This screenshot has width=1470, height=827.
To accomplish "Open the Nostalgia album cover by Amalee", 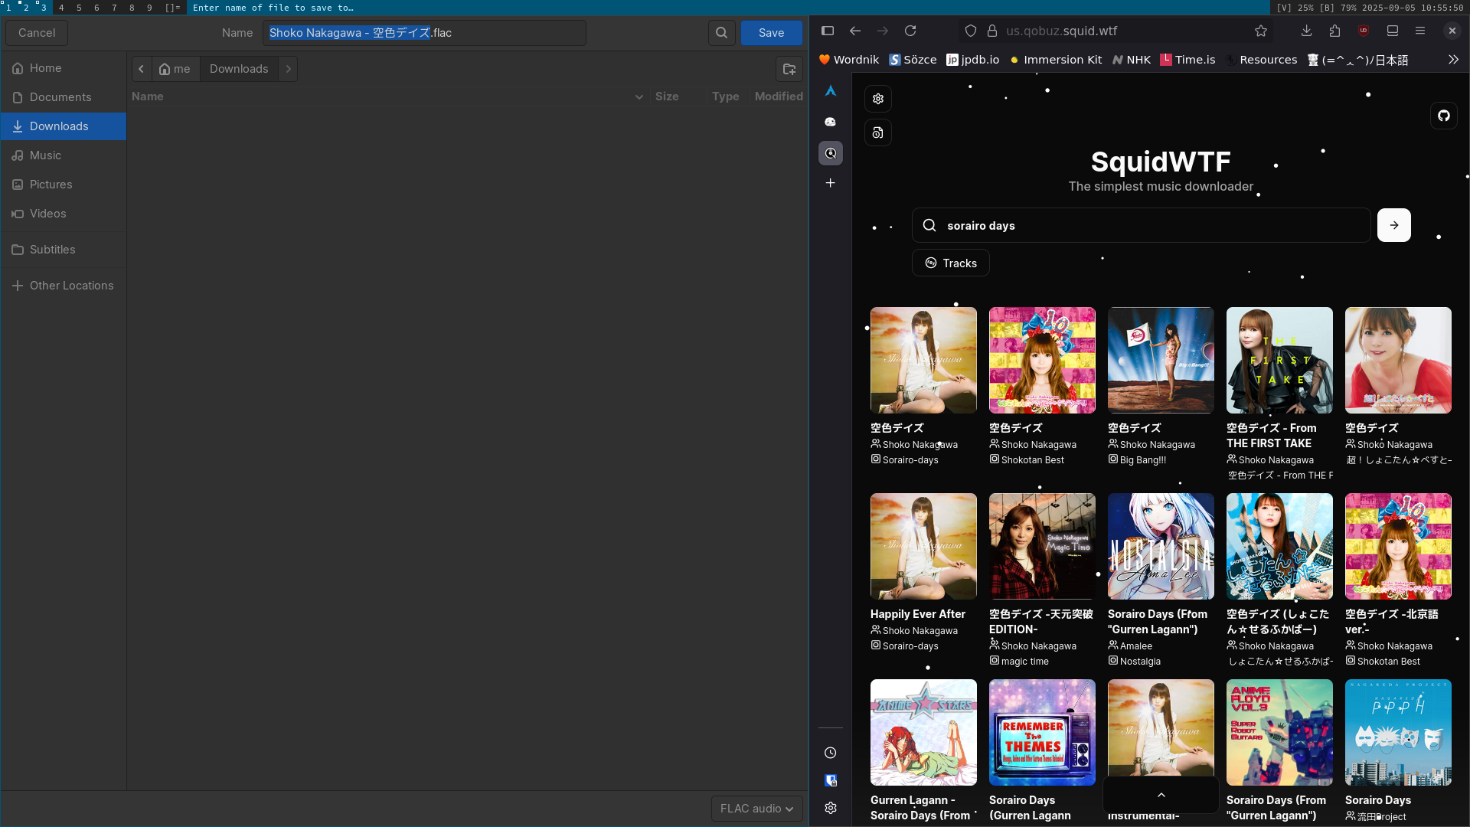I will pyautogui.click(x=1161, y=546).
